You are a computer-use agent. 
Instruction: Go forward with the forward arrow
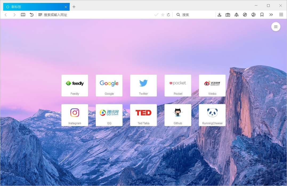pyautogui.click(x=14, y=15)
